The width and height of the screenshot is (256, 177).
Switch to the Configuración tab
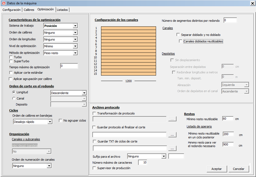tap(11, 10)
